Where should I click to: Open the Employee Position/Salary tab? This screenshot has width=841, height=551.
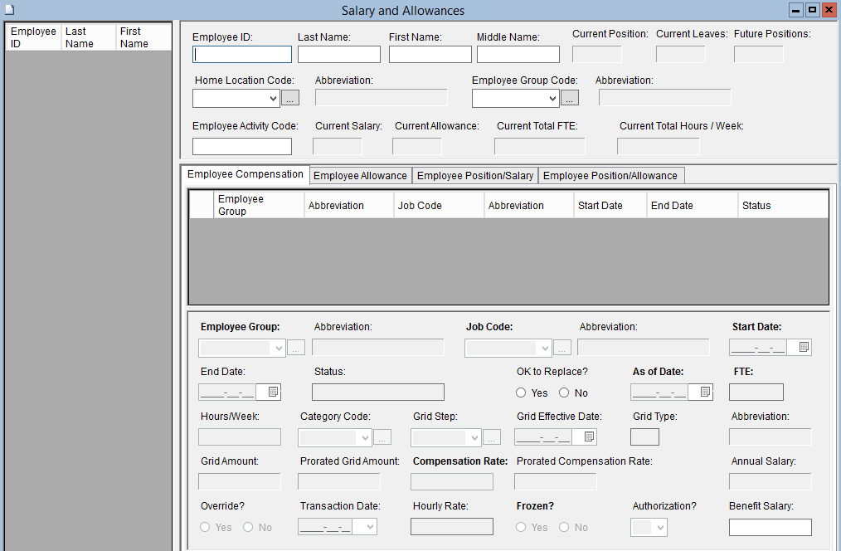click(x=474, y=176)
